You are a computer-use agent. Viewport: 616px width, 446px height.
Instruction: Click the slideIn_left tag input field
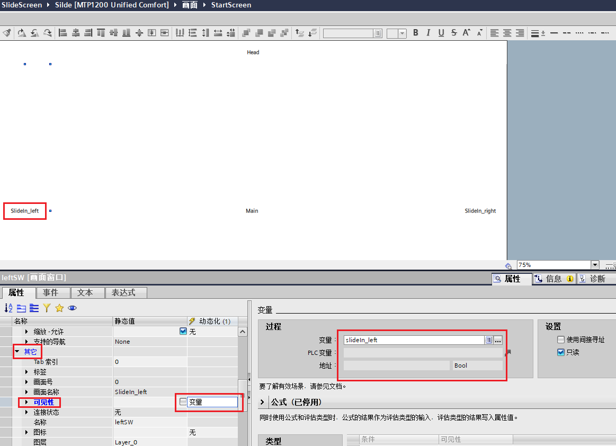[x=414, y=340]
